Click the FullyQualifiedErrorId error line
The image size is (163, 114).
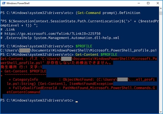[82, 88]
